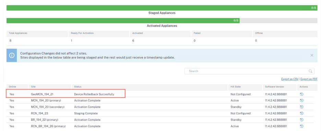This screenshot has width=322, height=131.
Task: Click the Offline count label
Action: tap(259, 33)
